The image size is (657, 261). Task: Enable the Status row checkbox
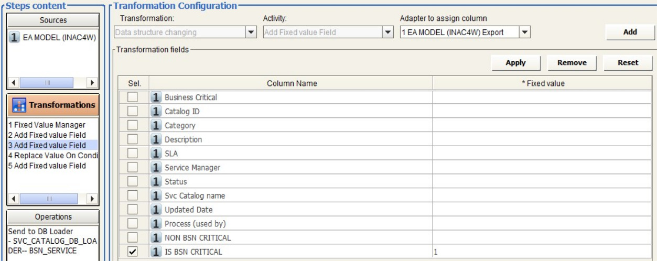click(x=133, y=182)
